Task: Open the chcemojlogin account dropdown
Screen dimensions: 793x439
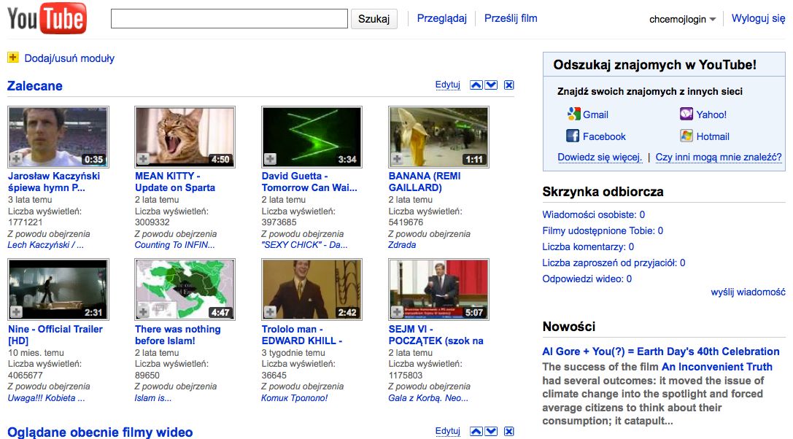Action: pyautogui.click(x=682, y=19)
